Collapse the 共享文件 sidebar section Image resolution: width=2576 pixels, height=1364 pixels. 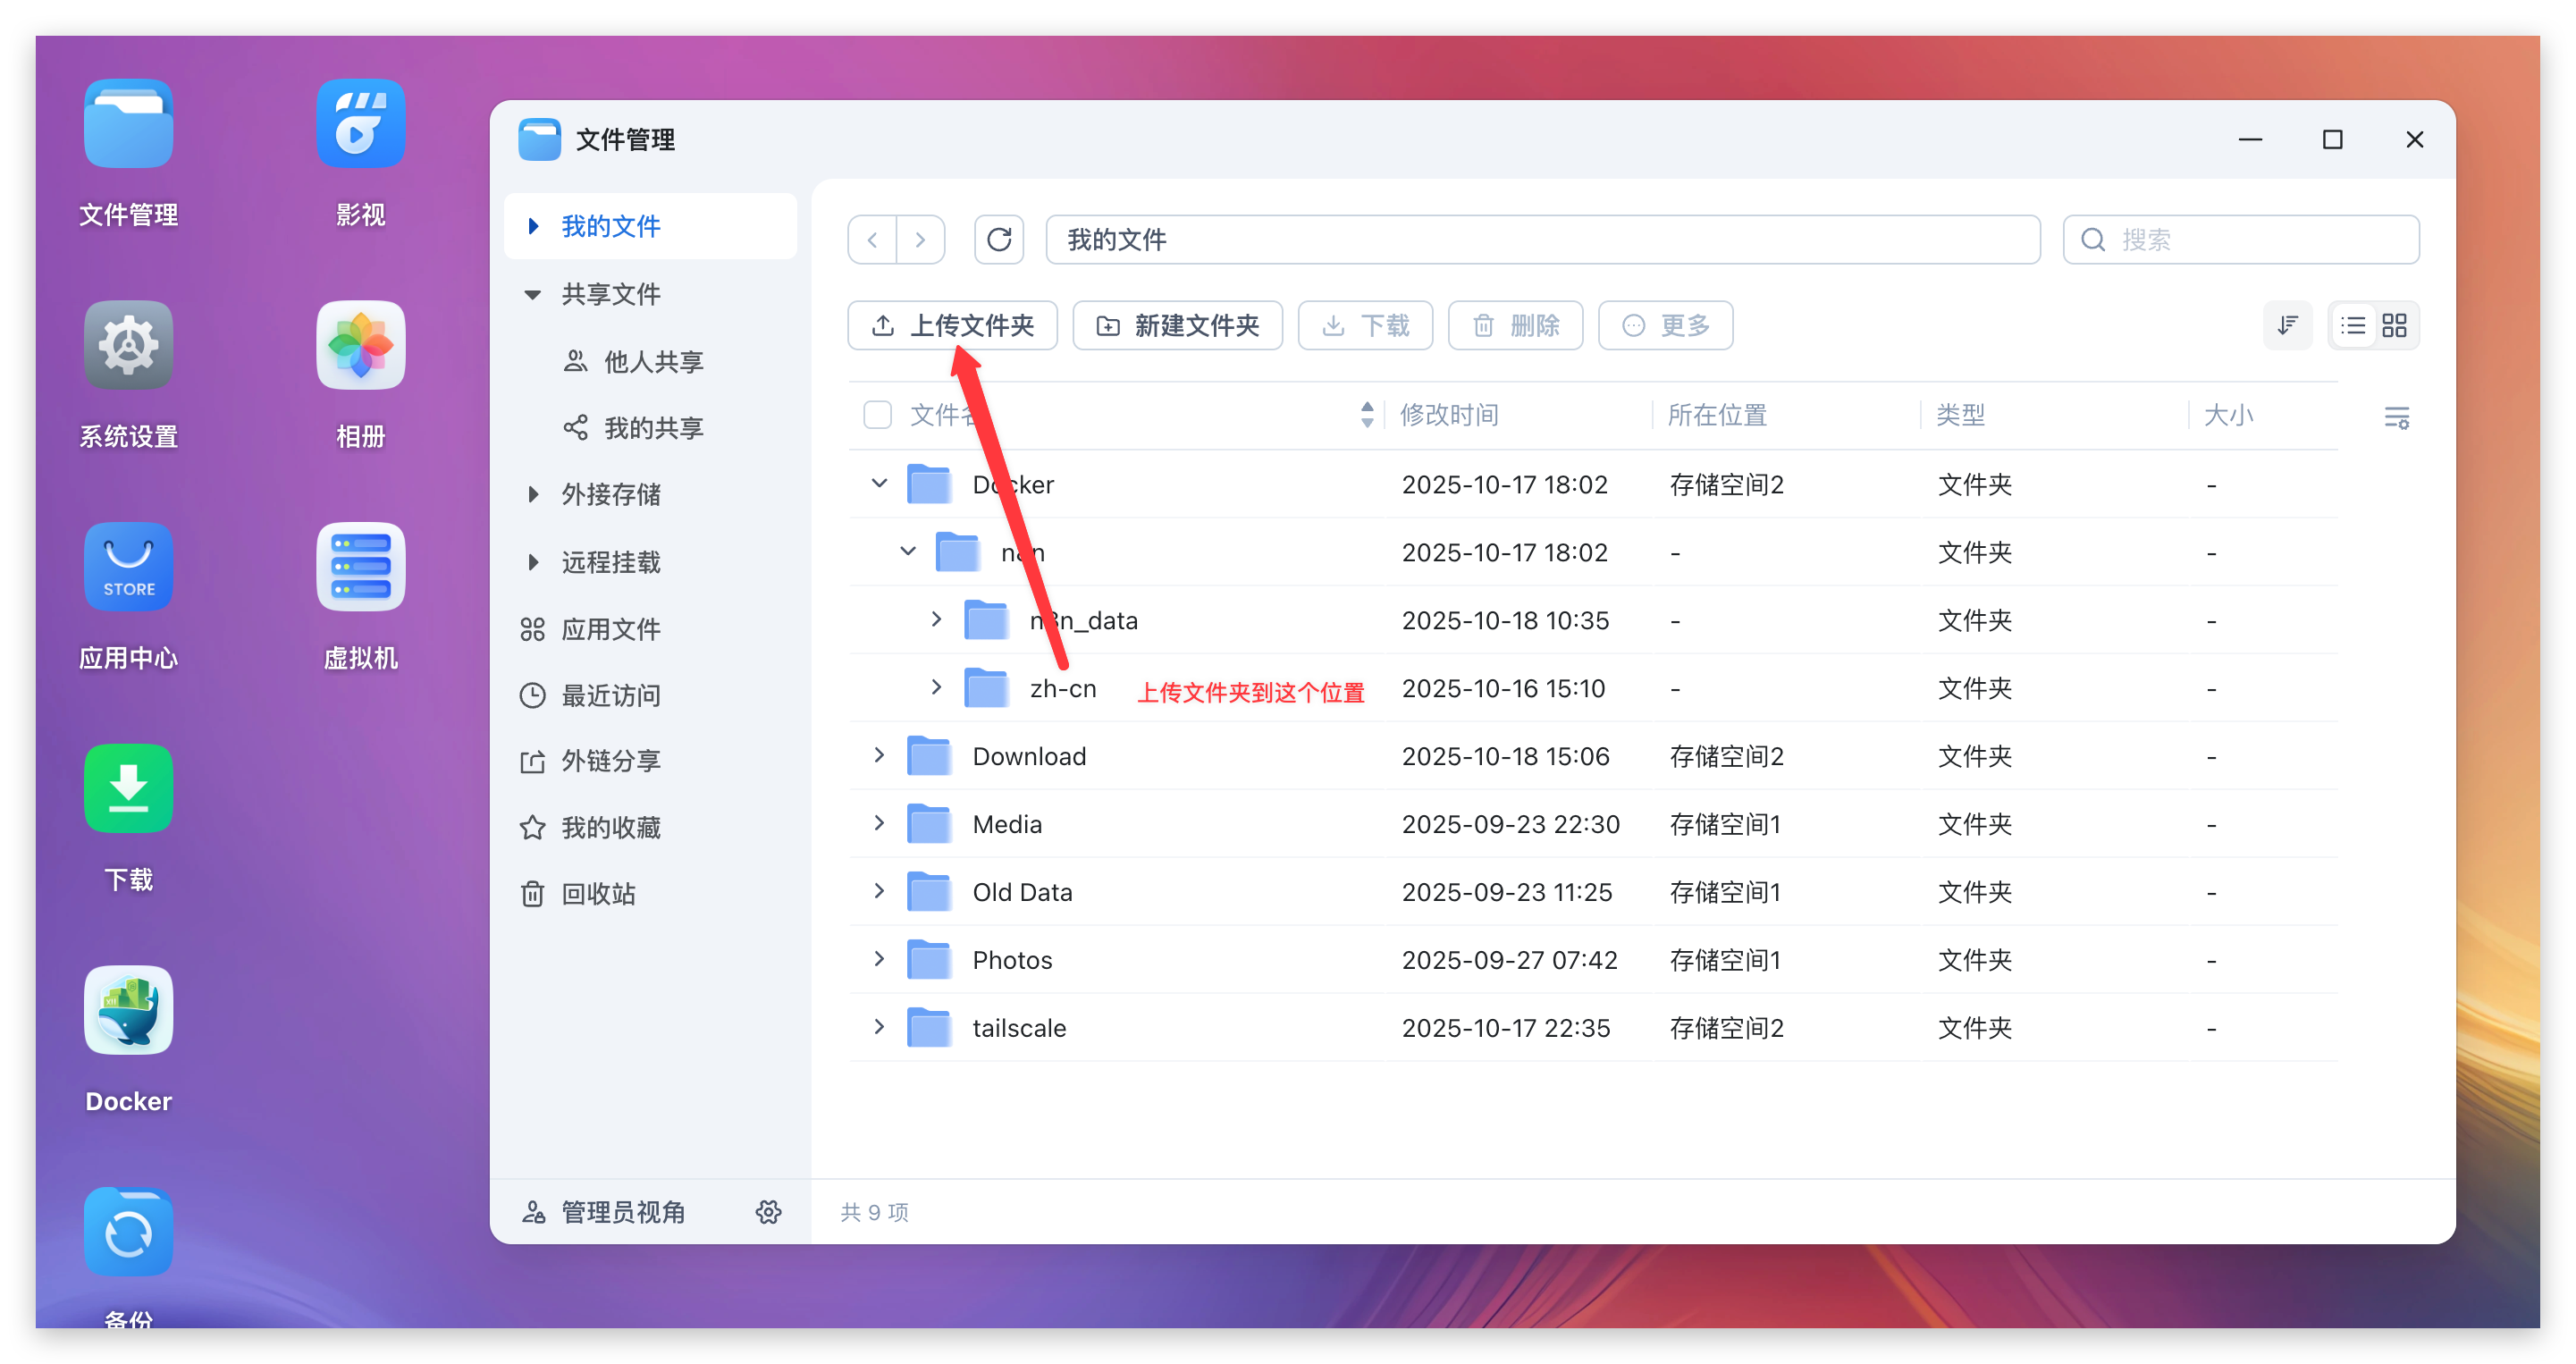tap(533, 294)
